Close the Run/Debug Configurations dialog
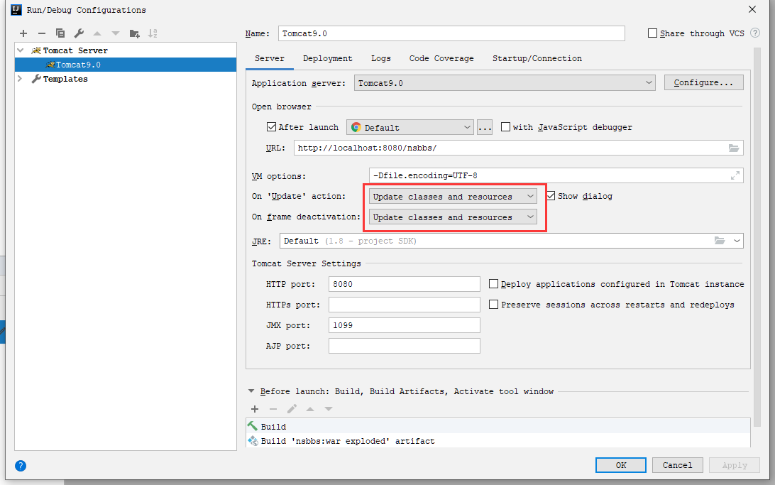Image resolution: width=775 pixels, height=485 pixels. coord(752,9)
